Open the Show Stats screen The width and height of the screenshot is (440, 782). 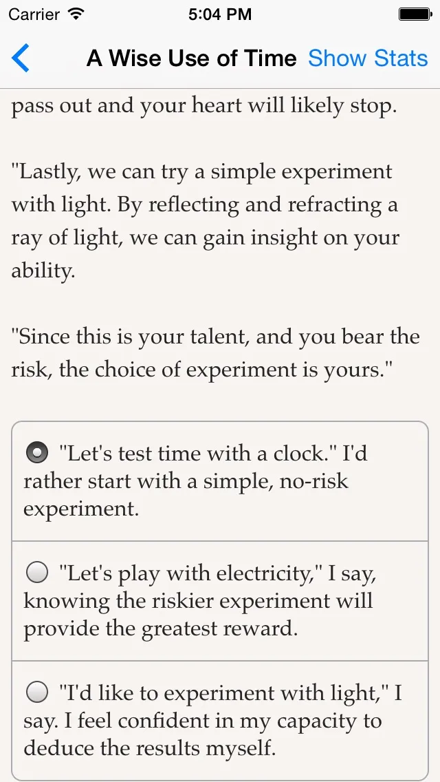(368, 59)
